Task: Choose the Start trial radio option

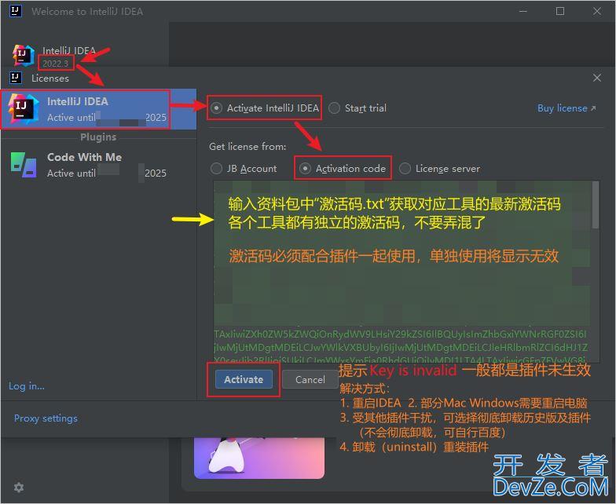Action: (x=357, y=108)
